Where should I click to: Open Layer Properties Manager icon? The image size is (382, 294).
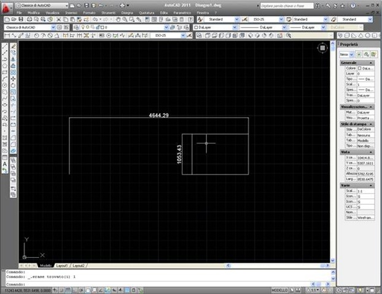pos(76,28)
